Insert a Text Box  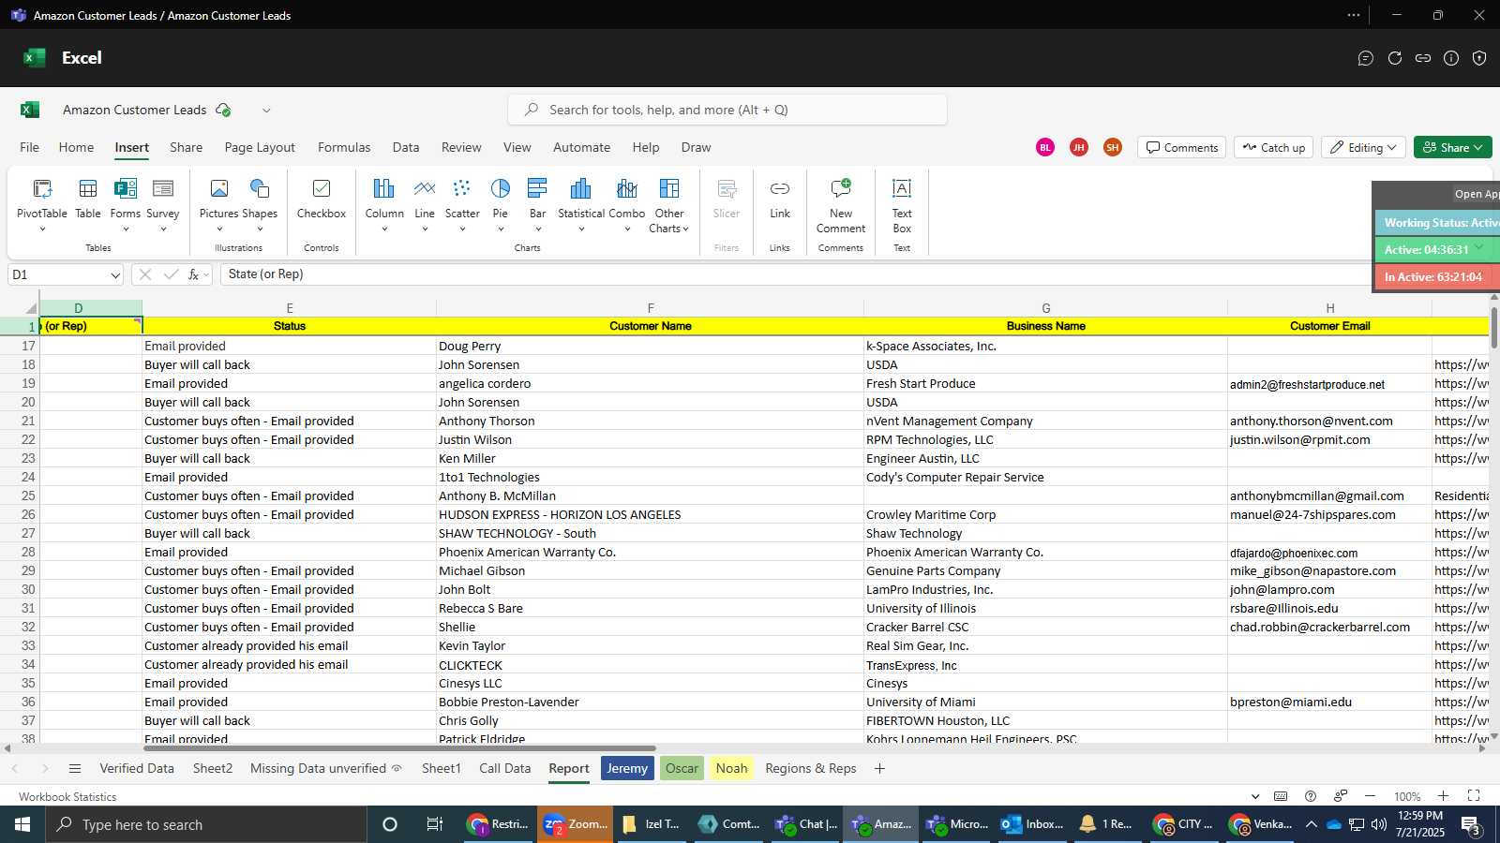coord(902,205)
